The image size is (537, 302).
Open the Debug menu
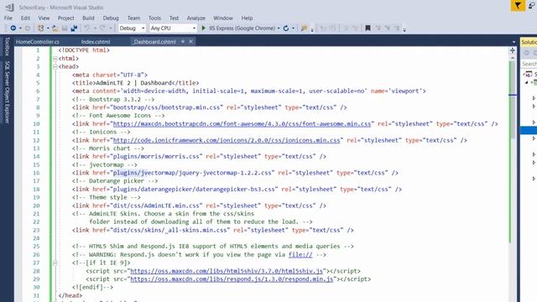click(111, 18)
